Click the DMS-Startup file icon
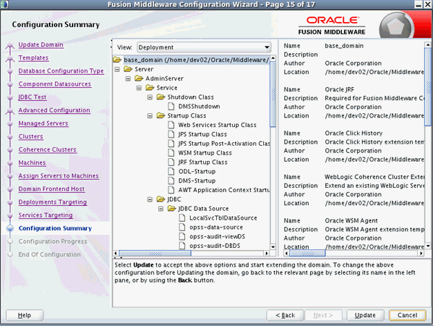The width and height of the screenshot is (433, 326). [171, 181]
